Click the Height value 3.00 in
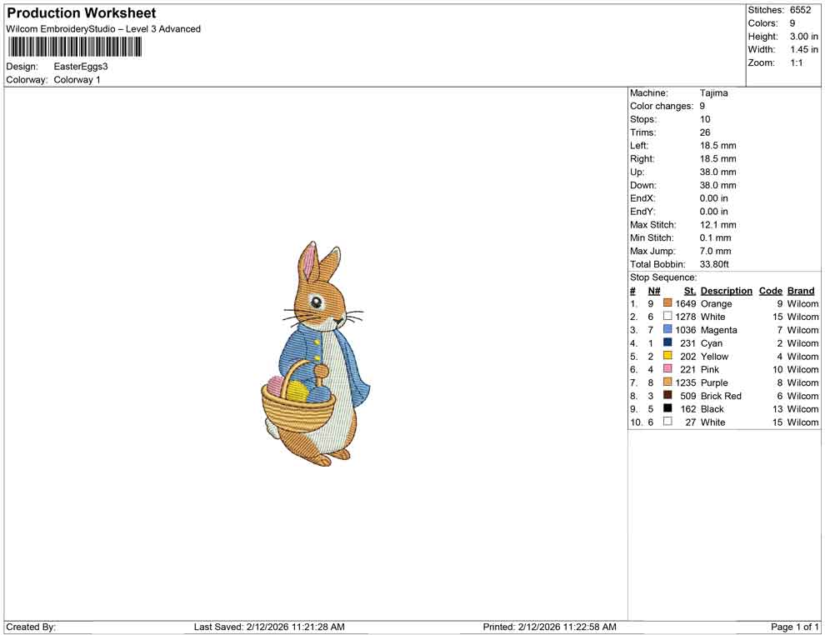The height and width of the screenshot is (635, 825). pyautogui.click(x=804, y=37)
